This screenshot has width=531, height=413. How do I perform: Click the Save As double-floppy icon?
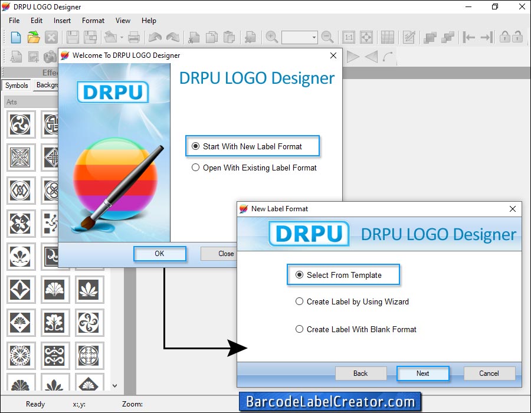point(90,37)
